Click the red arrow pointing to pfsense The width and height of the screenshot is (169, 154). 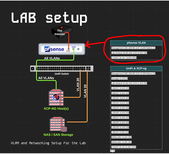(x=95, y=44)
